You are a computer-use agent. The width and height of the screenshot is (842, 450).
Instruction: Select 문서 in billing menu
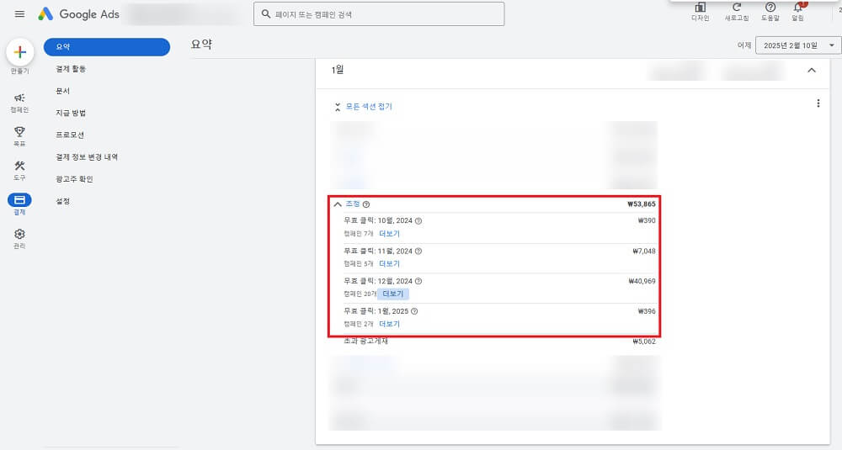(63, 91)
